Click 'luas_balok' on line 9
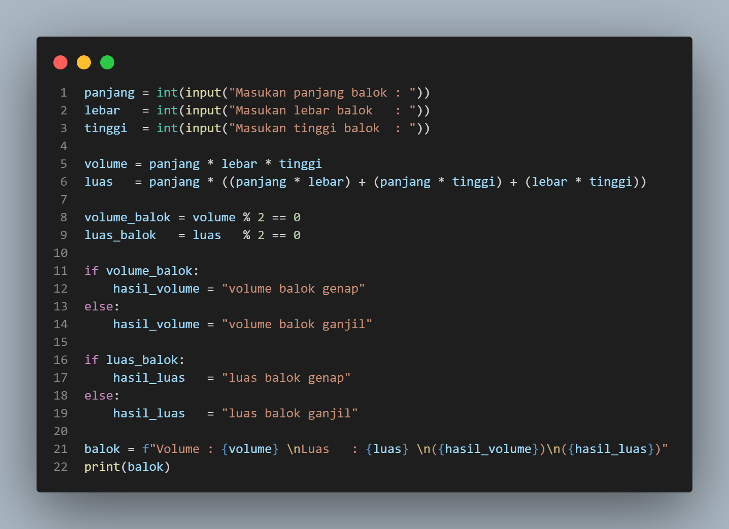This screenshot has height=529, width=729. [x=120, y=235]
